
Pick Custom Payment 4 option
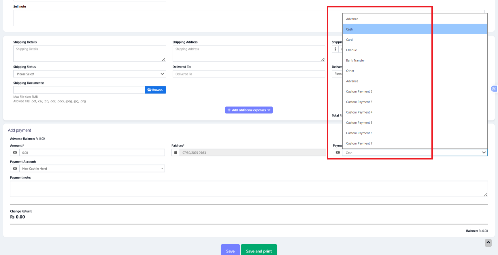coord(359,112)
